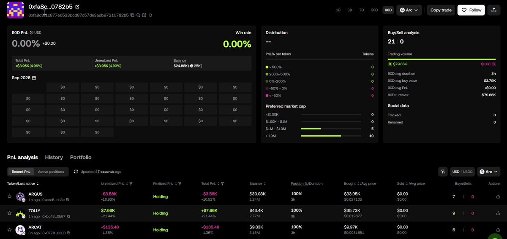Image resolution: width=507 pixels, height=239 pixels.
Task: Filter the Realized PnL column
Action: click(180, 184)
